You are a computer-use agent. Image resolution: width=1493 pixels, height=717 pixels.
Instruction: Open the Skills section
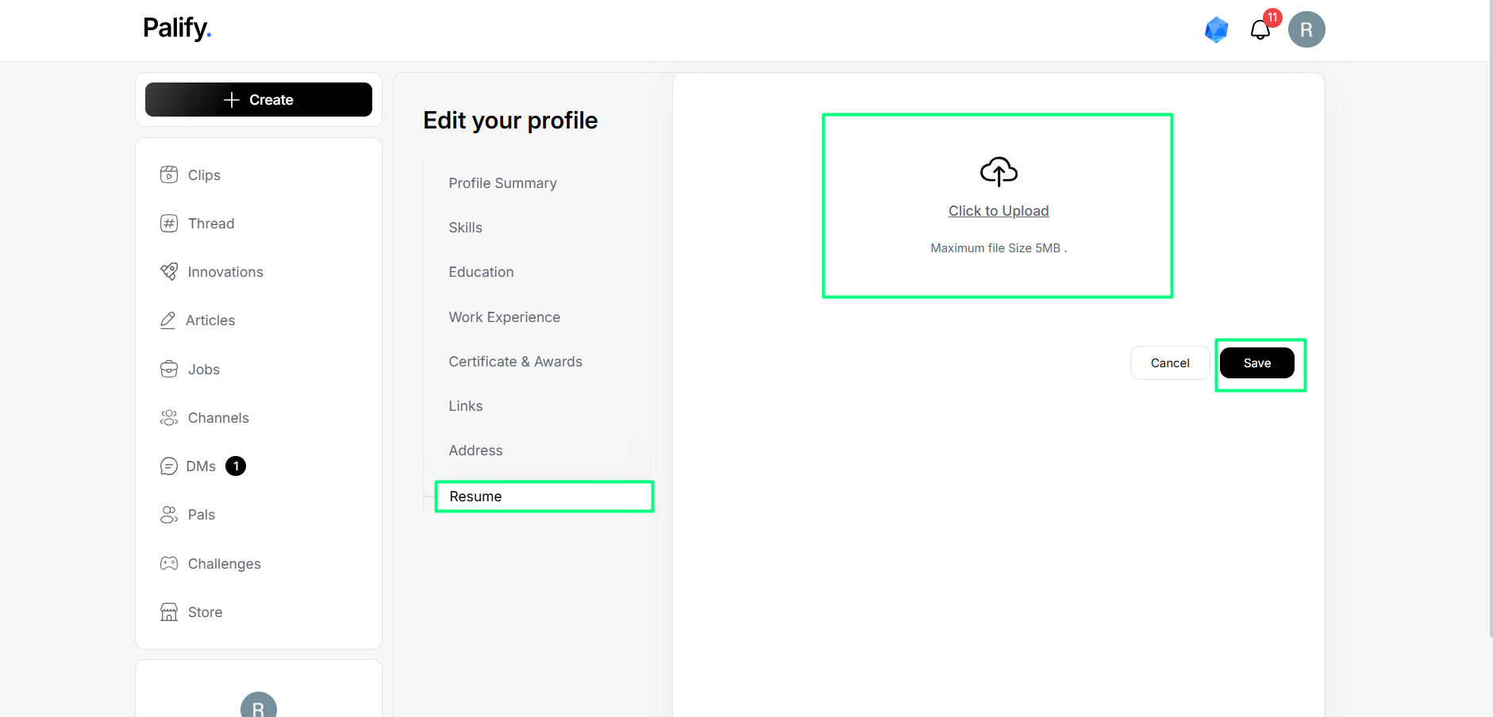[465, 228]
